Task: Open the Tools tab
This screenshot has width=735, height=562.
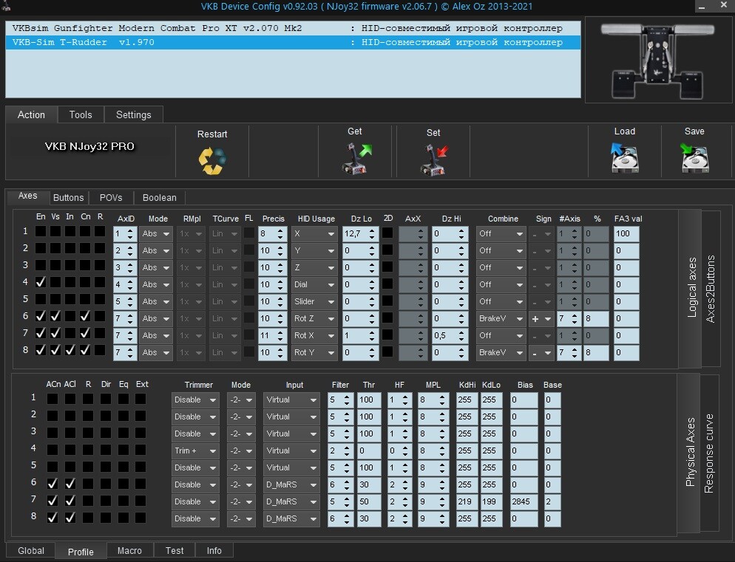Action: (81, 114)
